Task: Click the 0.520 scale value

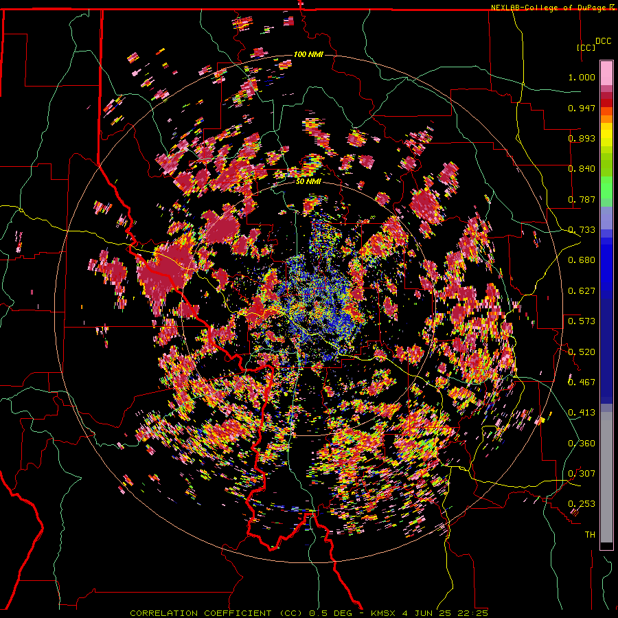Action: 582,352
